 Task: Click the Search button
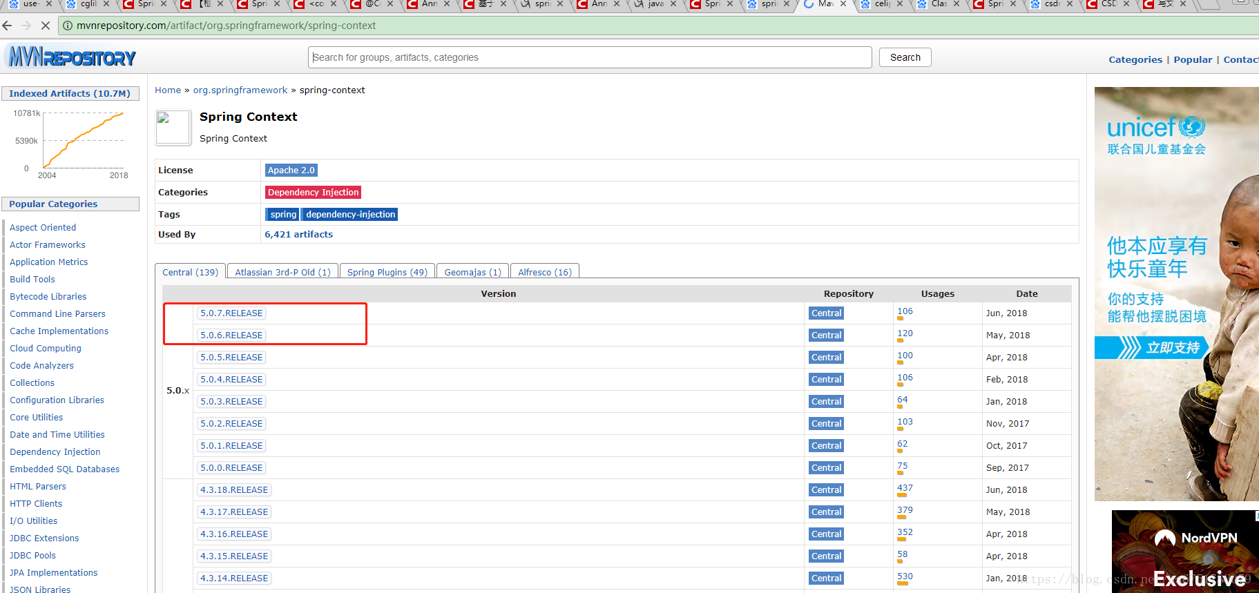(x=905, y=57)
